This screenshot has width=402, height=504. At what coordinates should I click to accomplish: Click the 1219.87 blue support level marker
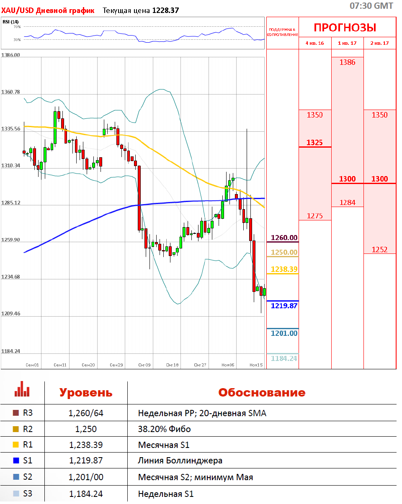tap(284, 306)
